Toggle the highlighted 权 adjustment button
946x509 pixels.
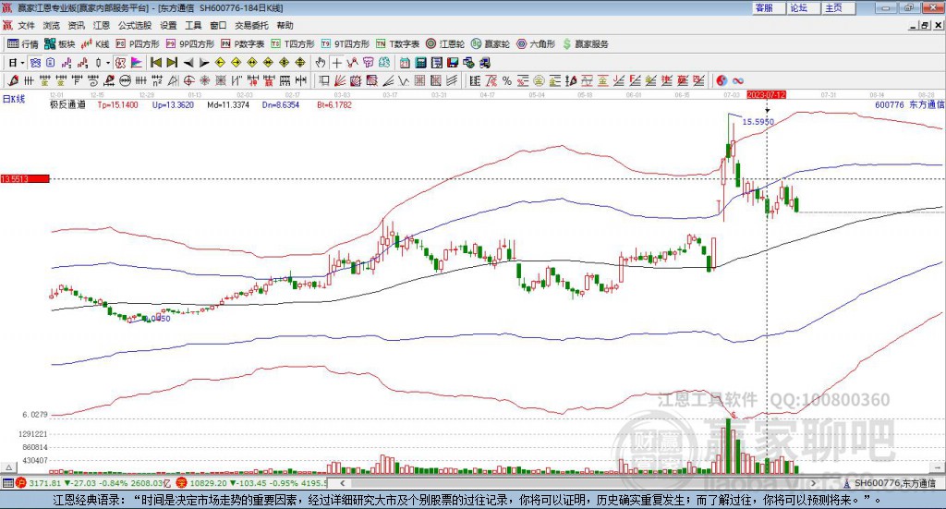click(121, 63)
